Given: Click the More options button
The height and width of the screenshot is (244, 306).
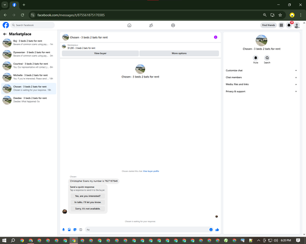Looking at the screenshot, I should click(x=179, y=53).
